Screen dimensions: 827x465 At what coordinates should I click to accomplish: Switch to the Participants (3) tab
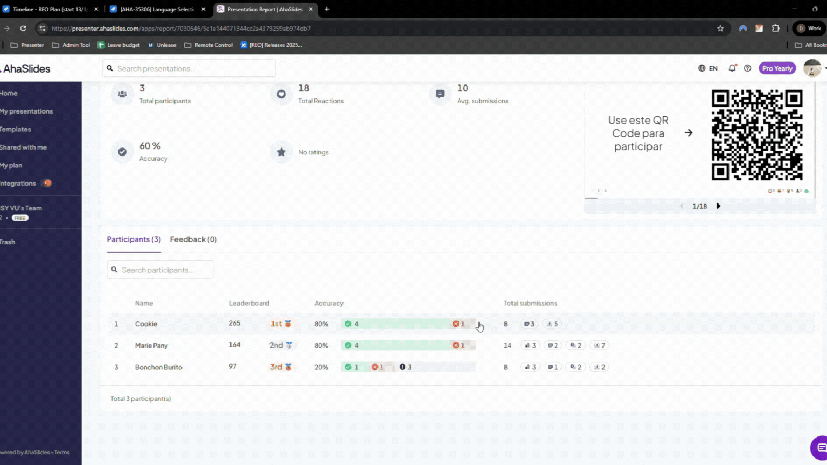pyautogui.click(x=134, y=239)
